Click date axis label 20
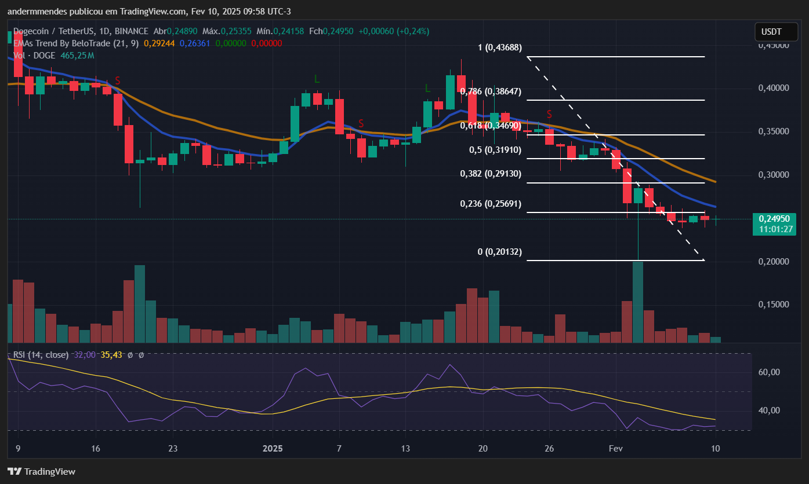 [483, 449]
